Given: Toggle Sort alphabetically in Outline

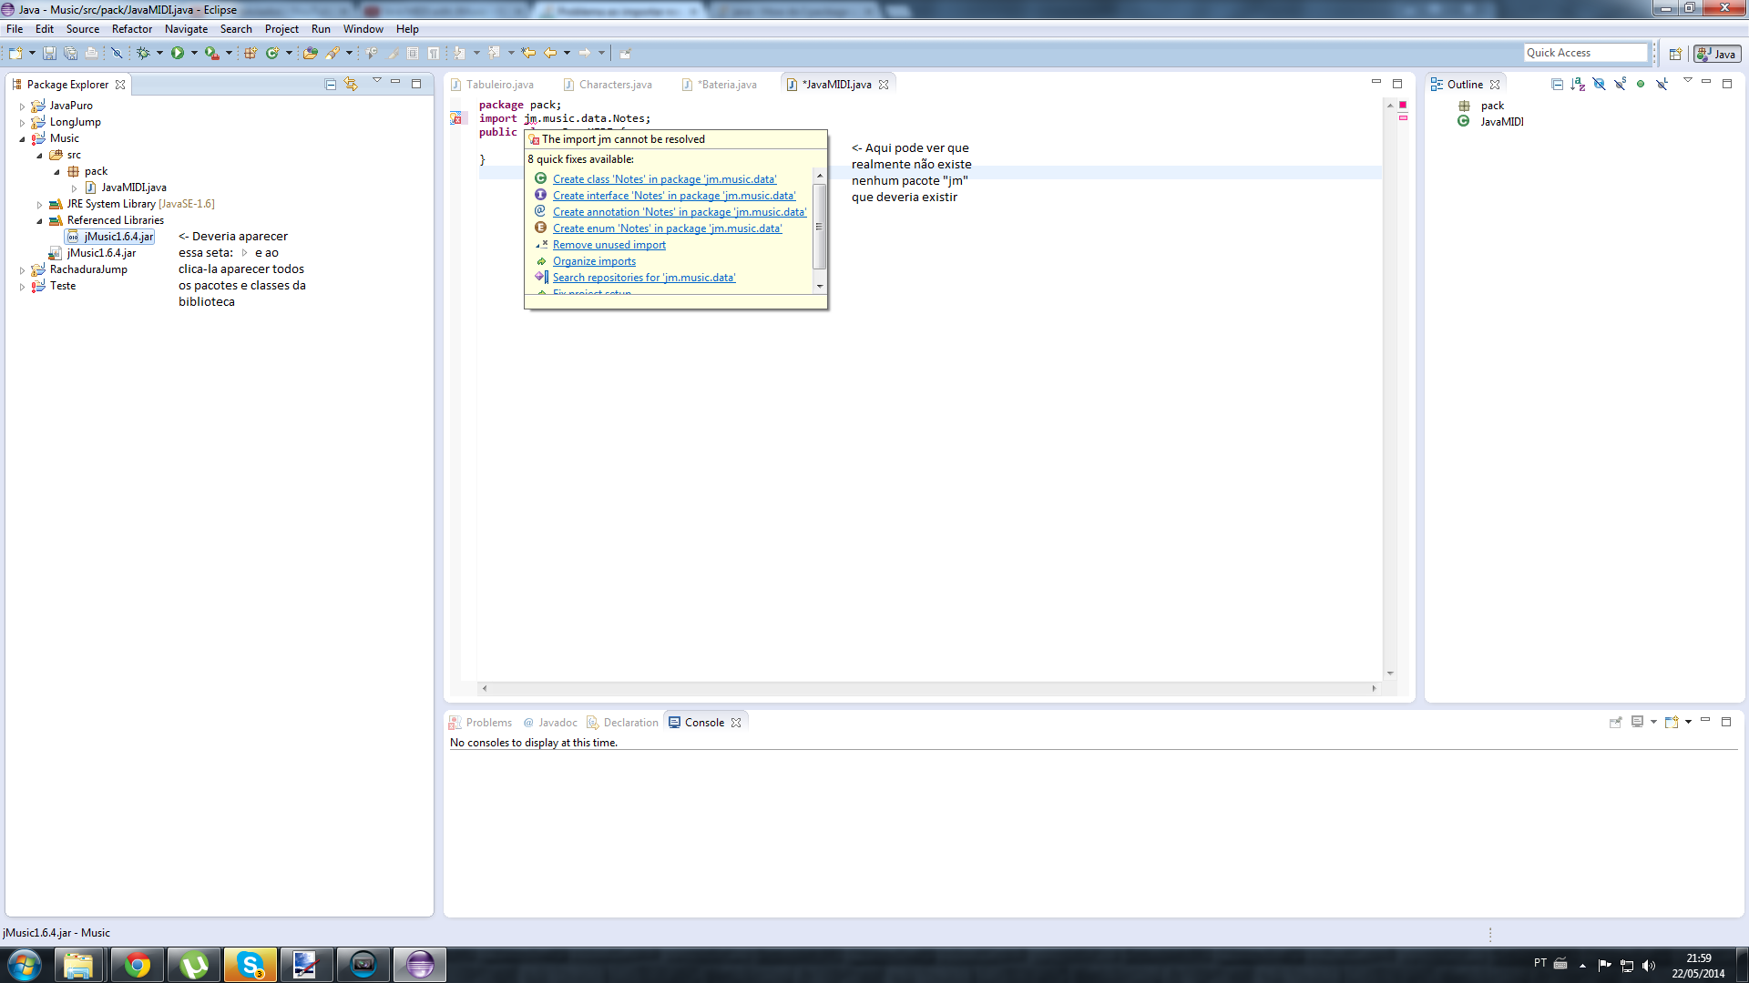Looking at the screenshot, I should coord(1578,84).
